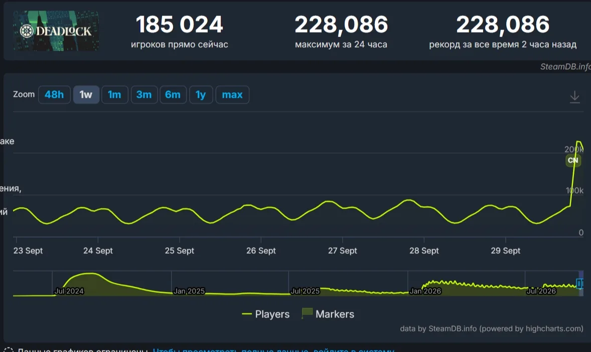
Task: Click the '29 Sept' axis label
Action: (505, 251)
